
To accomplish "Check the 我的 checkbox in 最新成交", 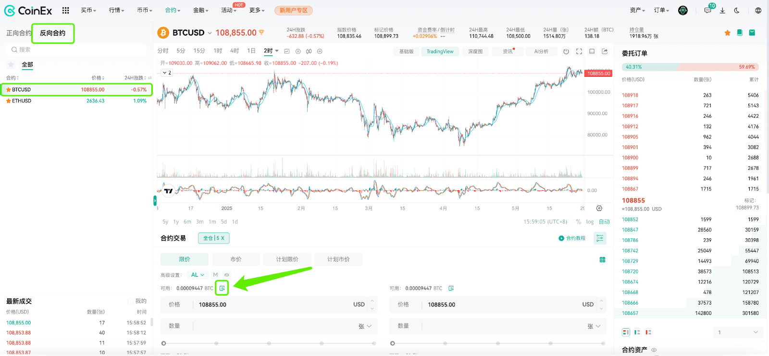I will point(130,301).
